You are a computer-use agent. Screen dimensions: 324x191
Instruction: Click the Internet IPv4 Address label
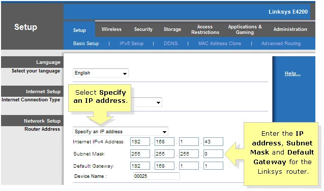click(99, 142)
